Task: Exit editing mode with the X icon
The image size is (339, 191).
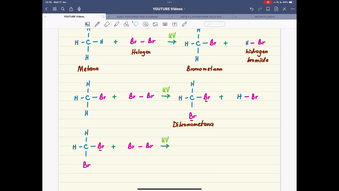Action: (x=284, y=9)
